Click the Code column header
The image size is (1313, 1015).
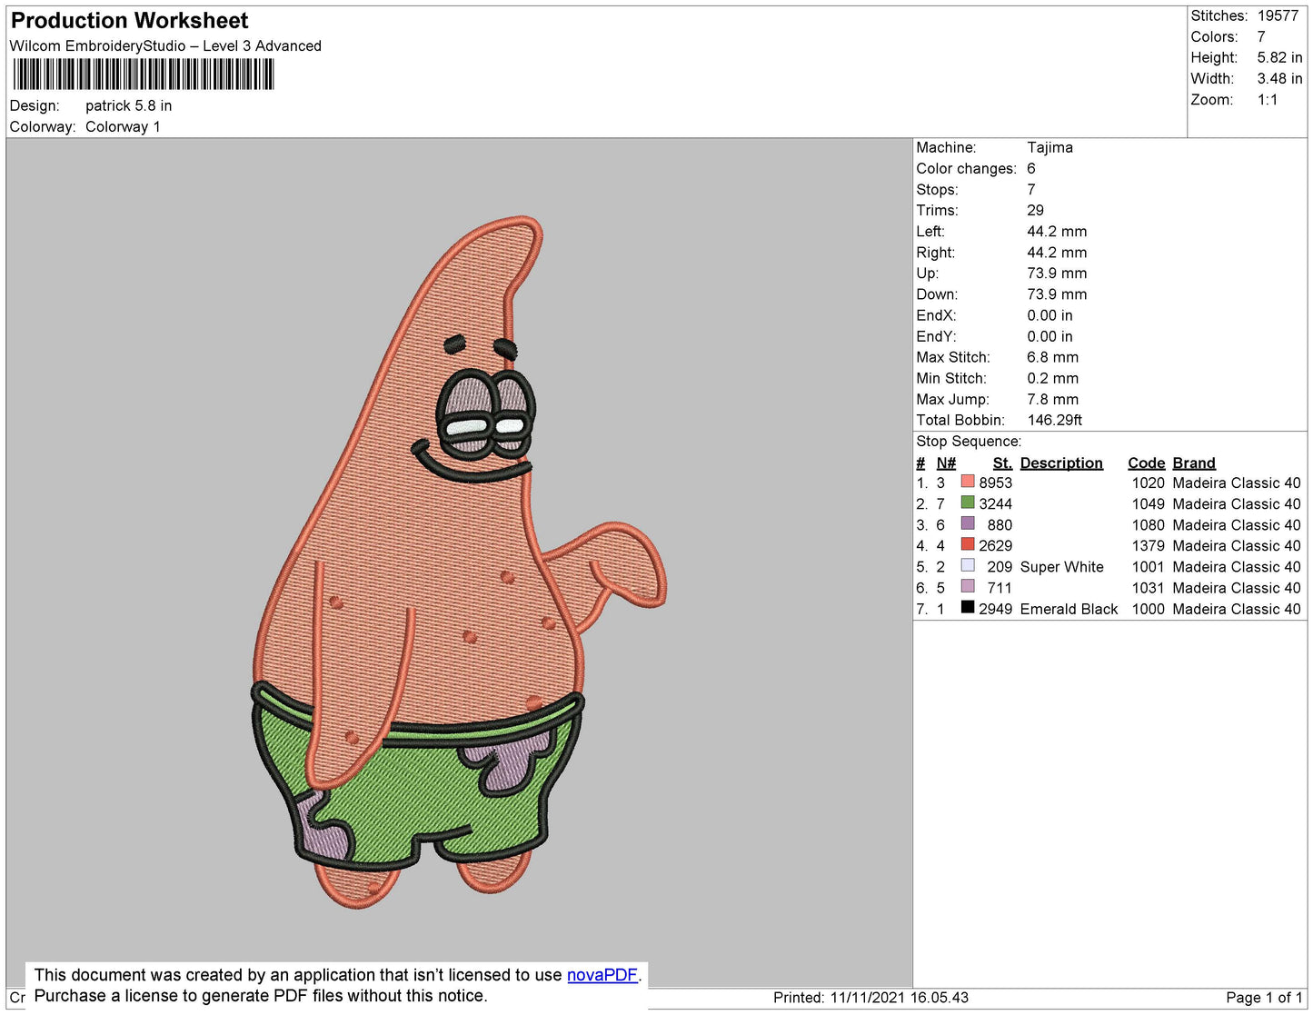(1146, 463)
